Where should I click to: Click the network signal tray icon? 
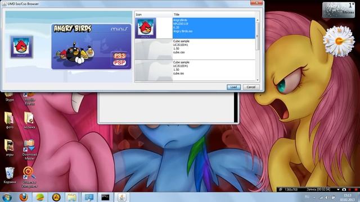click(321, 198)
